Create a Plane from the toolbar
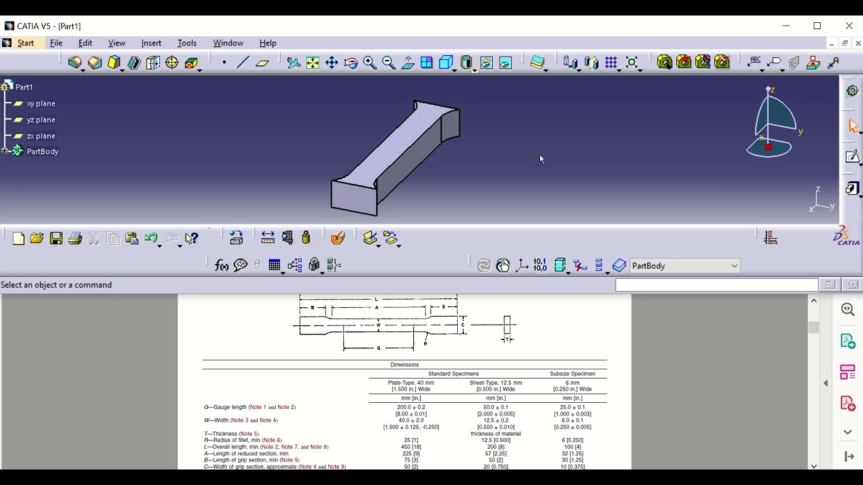This screenshot has height=485, width=863. (x=262, y=63)
